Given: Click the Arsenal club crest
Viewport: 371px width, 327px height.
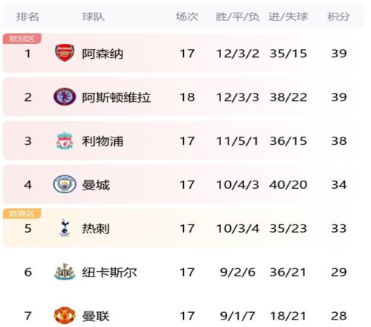Looking at the screenshot, I should (65, 53).
